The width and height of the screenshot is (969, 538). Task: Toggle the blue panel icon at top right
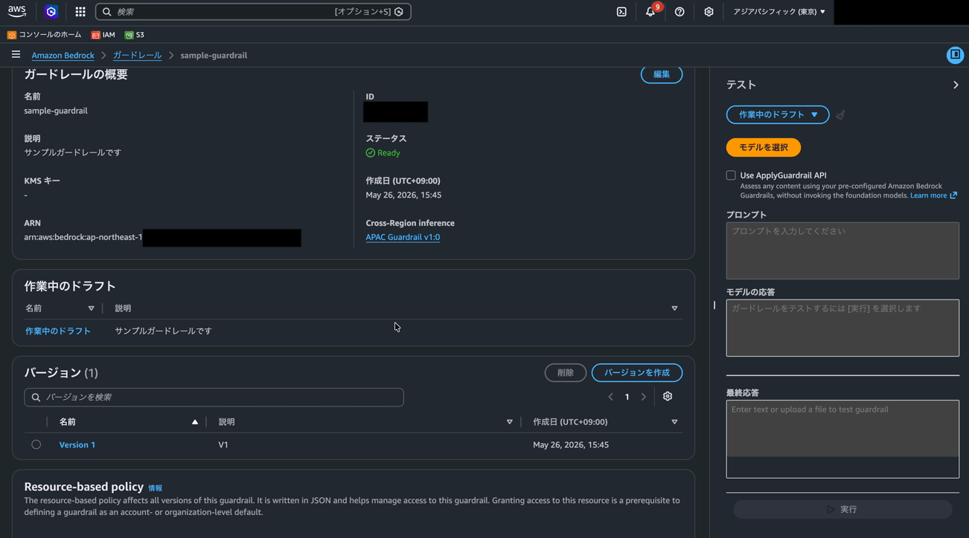click(x=955, y=55)
